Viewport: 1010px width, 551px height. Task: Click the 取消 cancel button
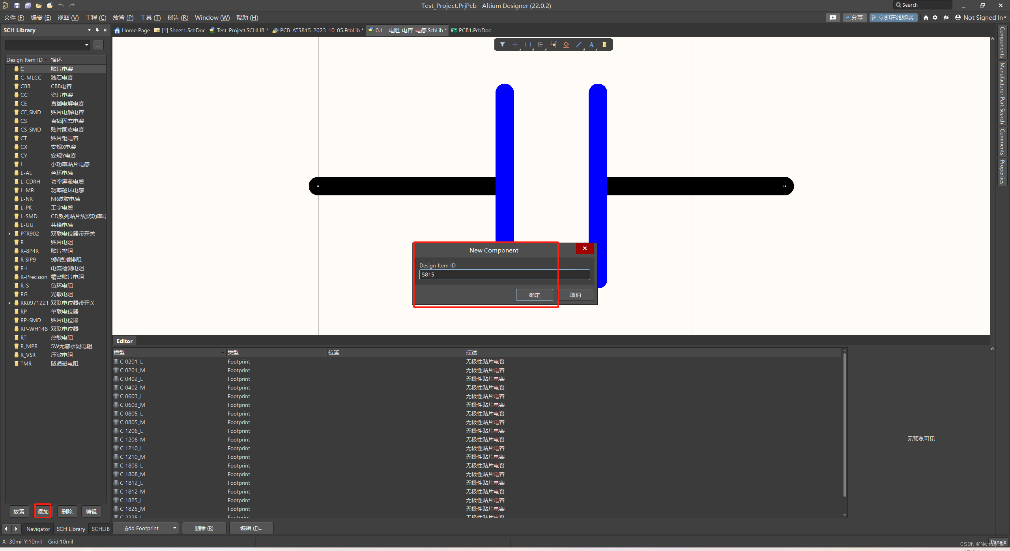(x=575, y=295)
